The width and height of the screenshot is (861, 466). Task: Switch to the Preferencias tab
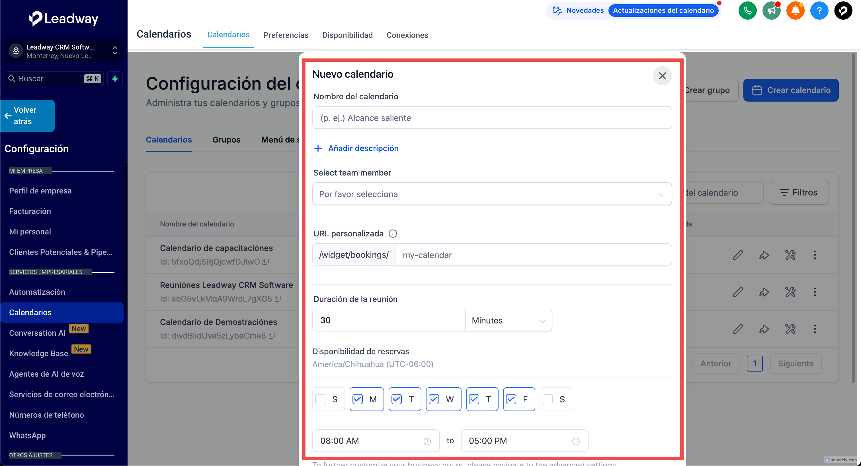point(286,35)
